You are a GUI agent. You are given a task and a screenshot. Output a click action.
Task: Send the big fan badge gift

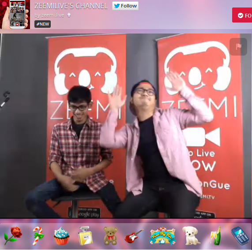coord(162,236)
